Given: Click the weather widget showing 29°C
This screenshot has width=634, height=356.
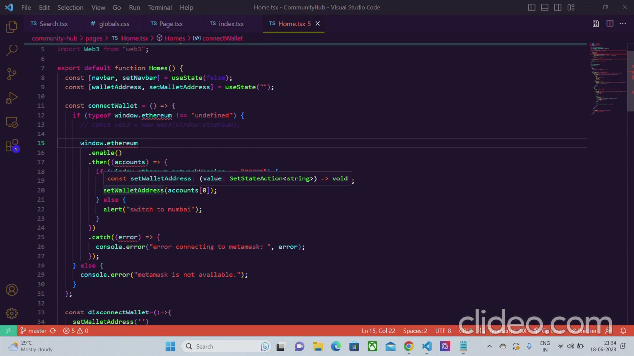Looking at the screenshot, I should tap(31, 346).
